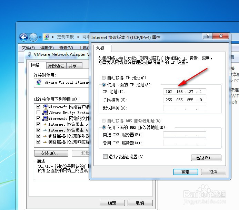Enable 退出时验证设置 checkbox
This screenshot has width=239, height=210.
105,156
